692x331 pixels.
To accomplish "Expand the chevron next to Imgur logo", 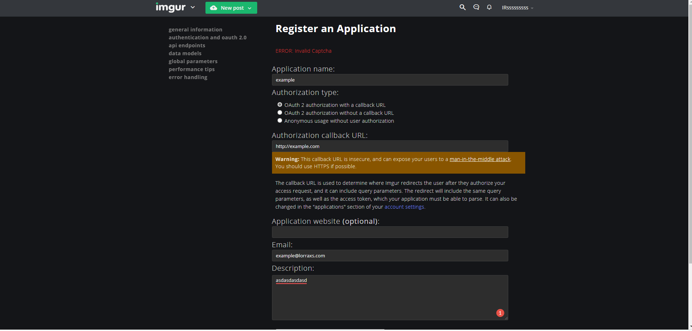I will 193,7.
